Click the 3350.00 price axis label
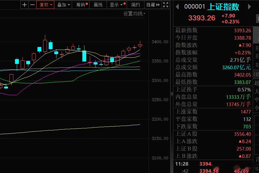 [x=160, y=61]
